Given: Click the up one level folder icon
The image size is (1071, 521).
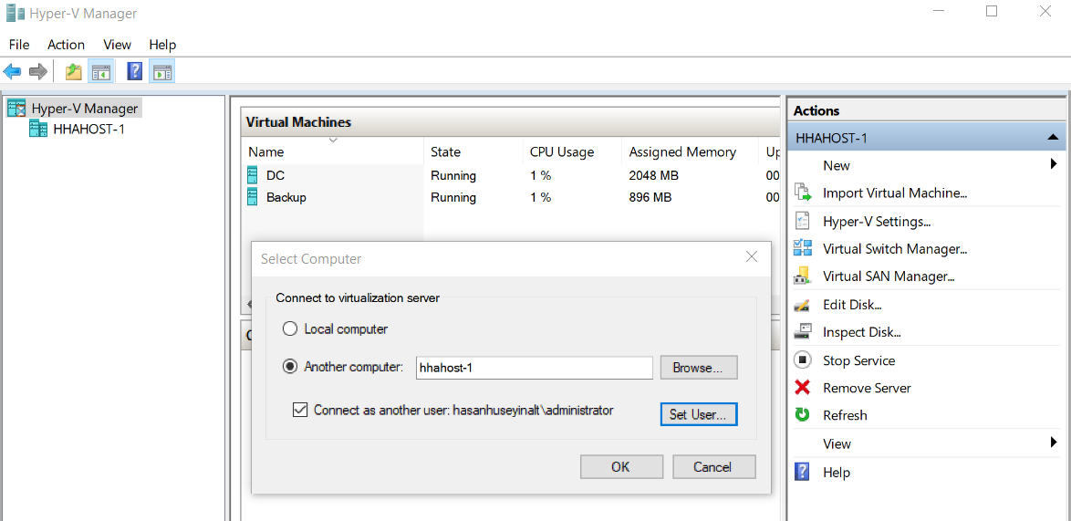Looking at the screenshot, I should (74, 71).
